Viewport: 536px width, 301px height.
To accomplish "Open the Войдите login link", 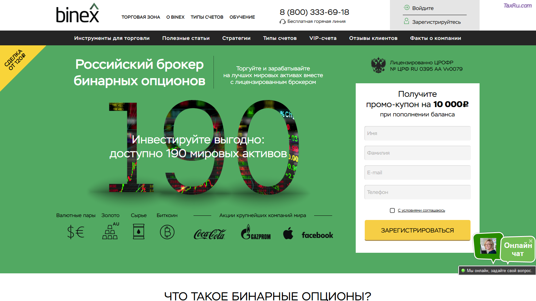I will click(x=423, y=8).
